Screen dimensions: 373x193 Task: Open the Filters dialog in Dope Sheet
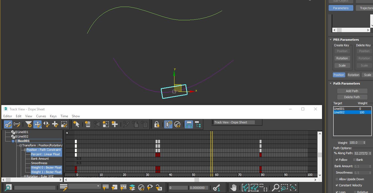pyautogui.click(x=28, y=124)
